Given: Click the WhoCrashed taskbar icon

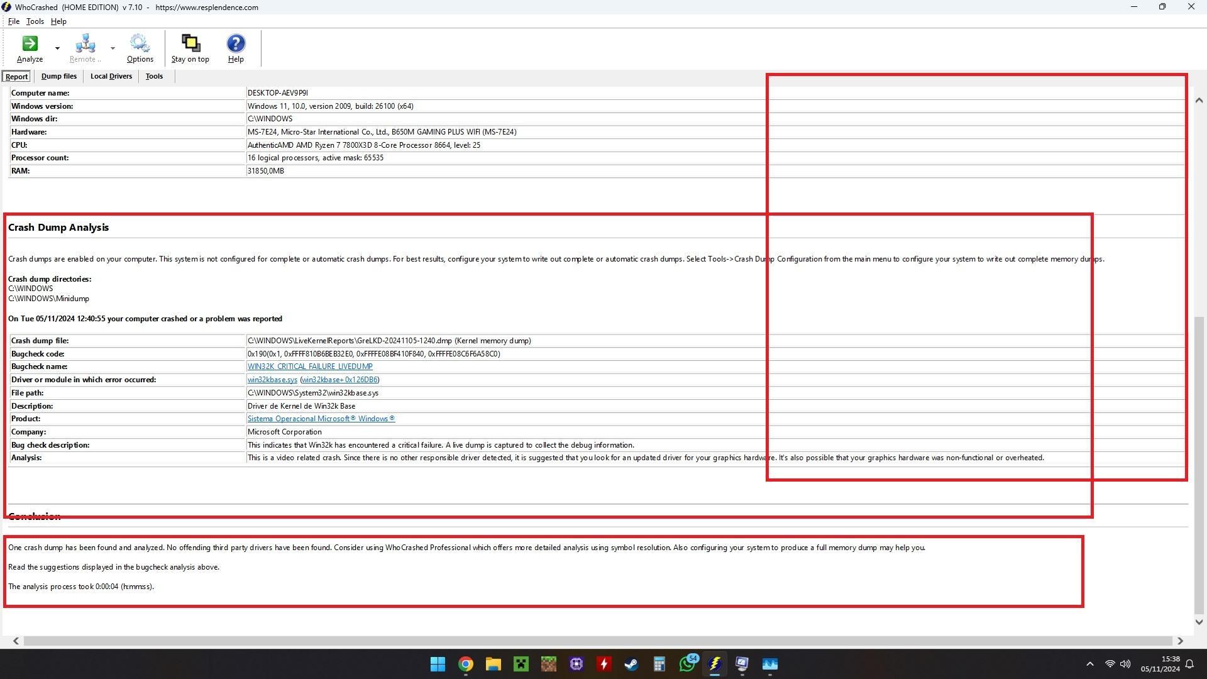Looking at the screenshot, I should click(714, 664).
